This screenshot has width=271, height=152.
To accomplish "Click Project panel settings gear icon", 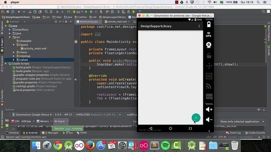I will coord(66,22).
